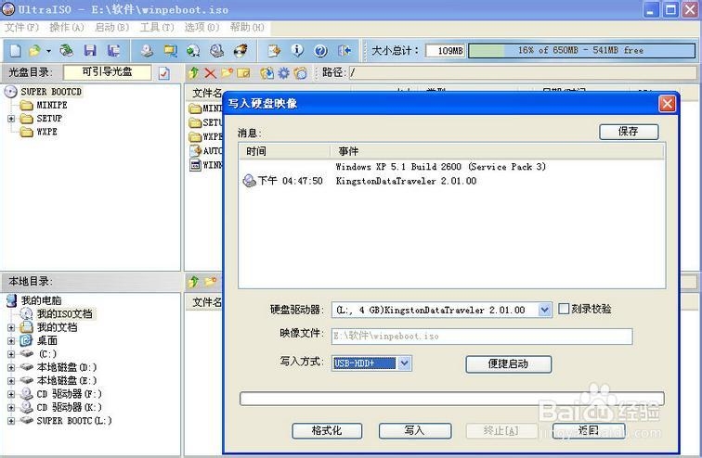Image resolution: width=702 pixels, height=458 pixels.
Task: Open the 文件(F) menu
Action: click(x=21, y=27)
